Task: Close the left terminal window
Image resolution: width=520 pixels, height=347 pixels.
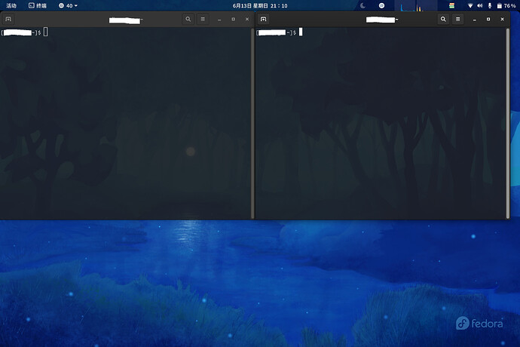Action: pyautogui.click(x=247, y=20)
